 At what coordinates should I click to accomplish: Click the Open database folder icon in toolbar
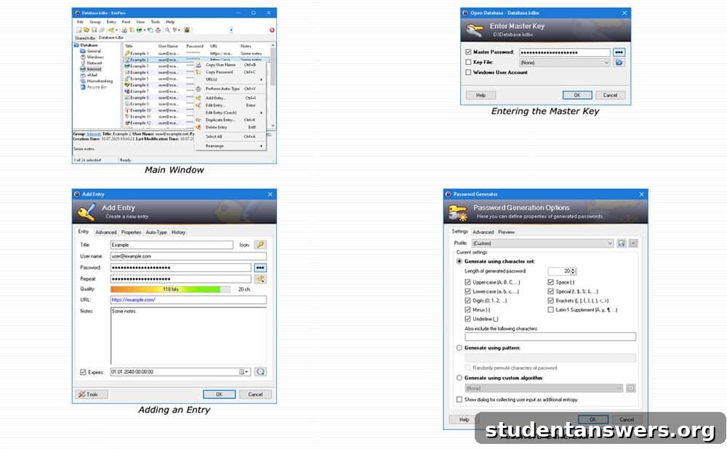(87, 30)
